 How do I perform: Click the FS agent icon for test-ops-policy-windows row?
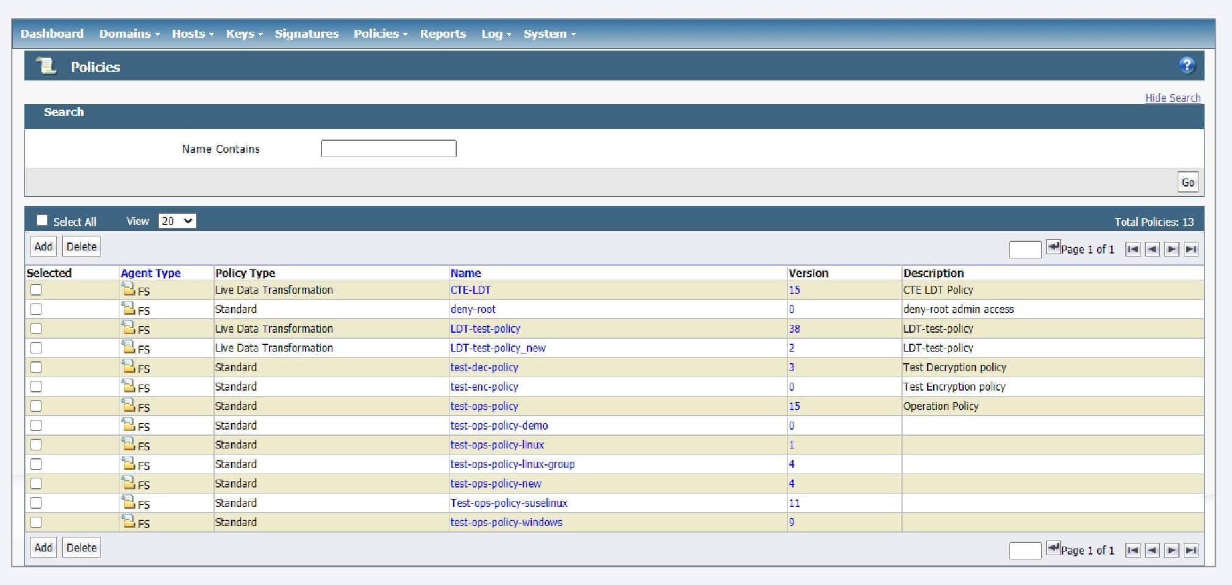point(128,521)
